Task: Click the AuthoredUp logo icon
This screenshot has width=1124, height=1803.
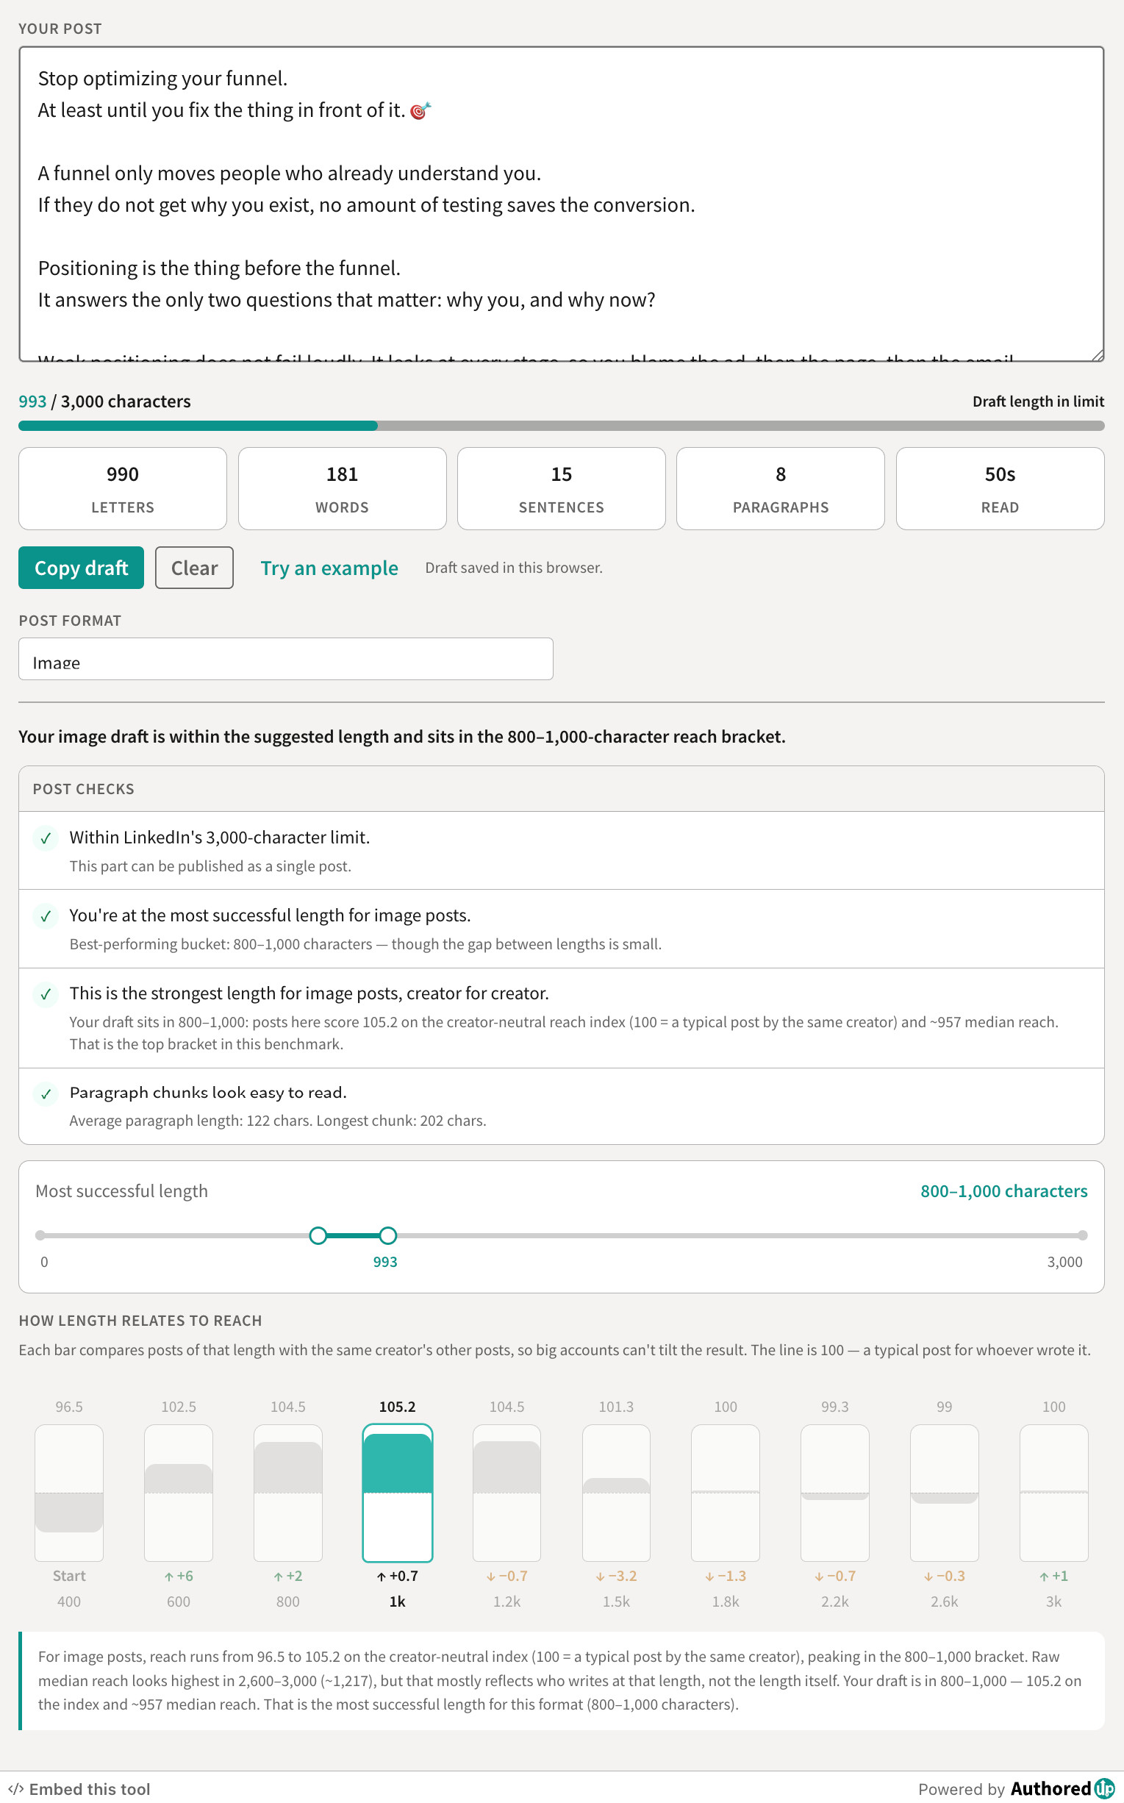Action: pyautogui.click(x=1104, y=1788)
